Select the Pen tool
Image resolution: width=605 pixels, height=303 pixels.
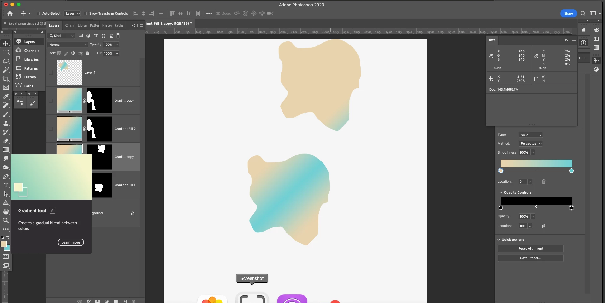(x=6, y=176)
